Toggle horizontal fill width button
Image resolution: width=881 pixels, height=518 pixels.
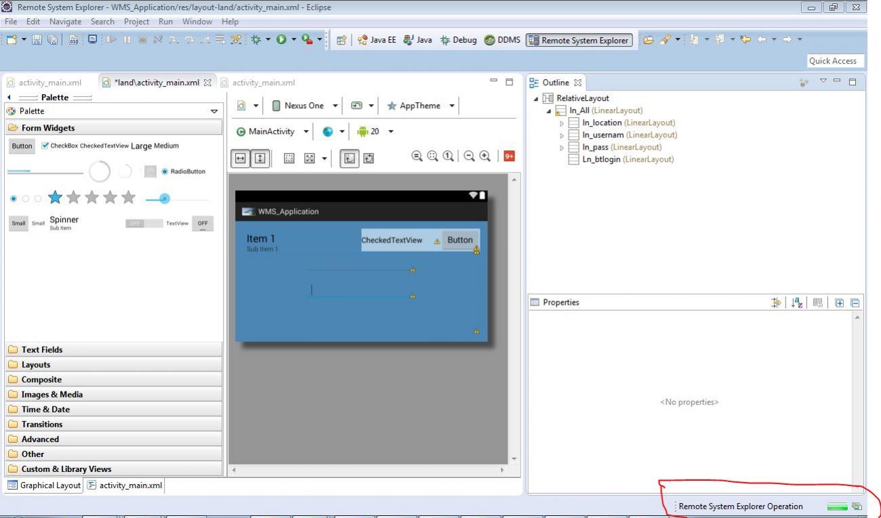point(241,158)
